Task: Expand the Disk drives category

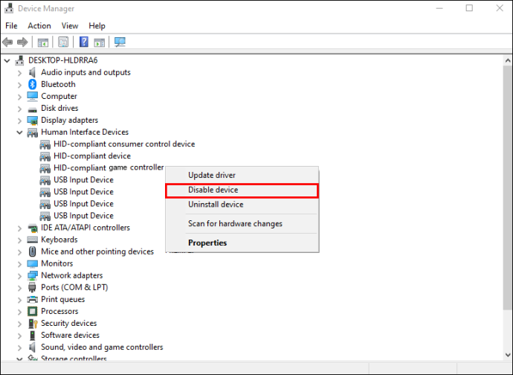Action: [19, 109]
